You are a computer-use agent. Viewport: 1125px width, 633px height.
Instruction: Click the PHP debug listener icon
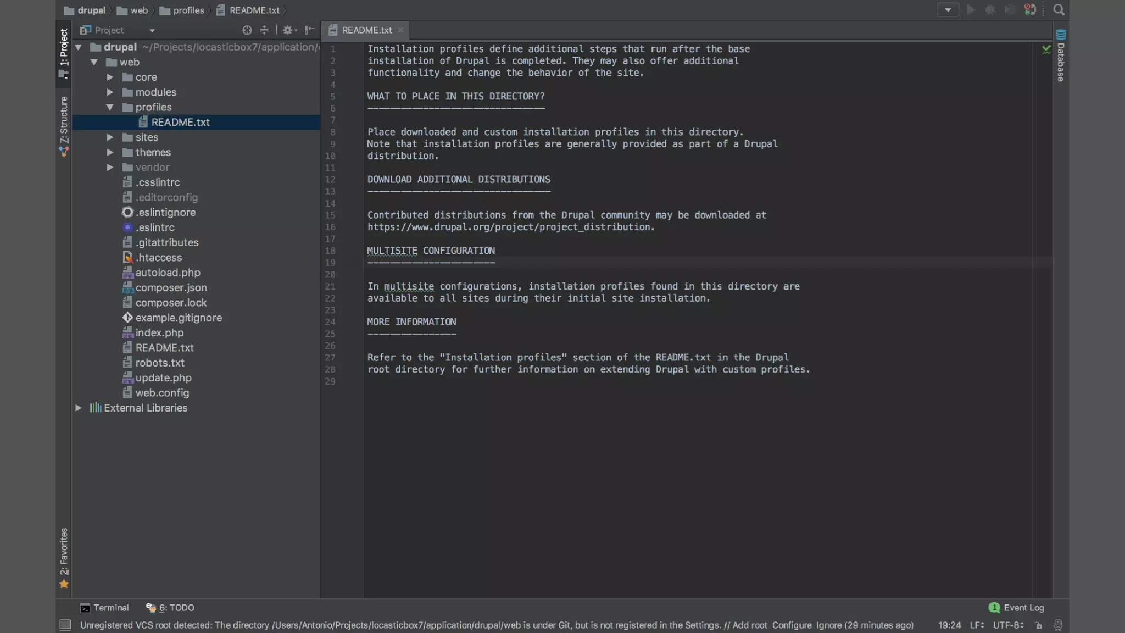1030,10
